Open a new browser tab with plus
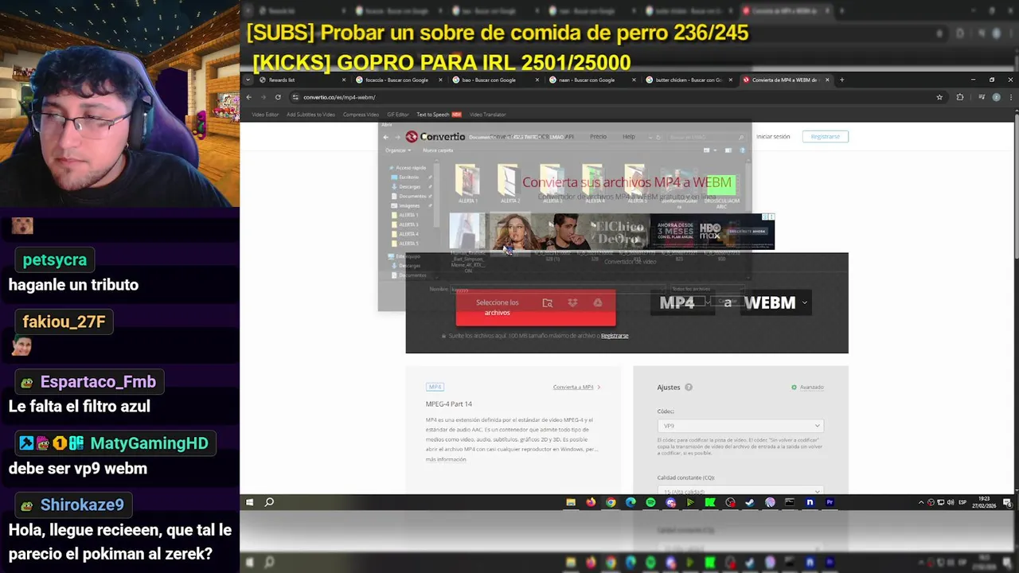Viewport: 1019px width, 573px height. tap(841, 80)
